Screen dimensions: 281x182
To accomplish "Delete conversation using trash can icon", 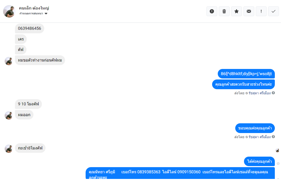I will tap(224, 11).
